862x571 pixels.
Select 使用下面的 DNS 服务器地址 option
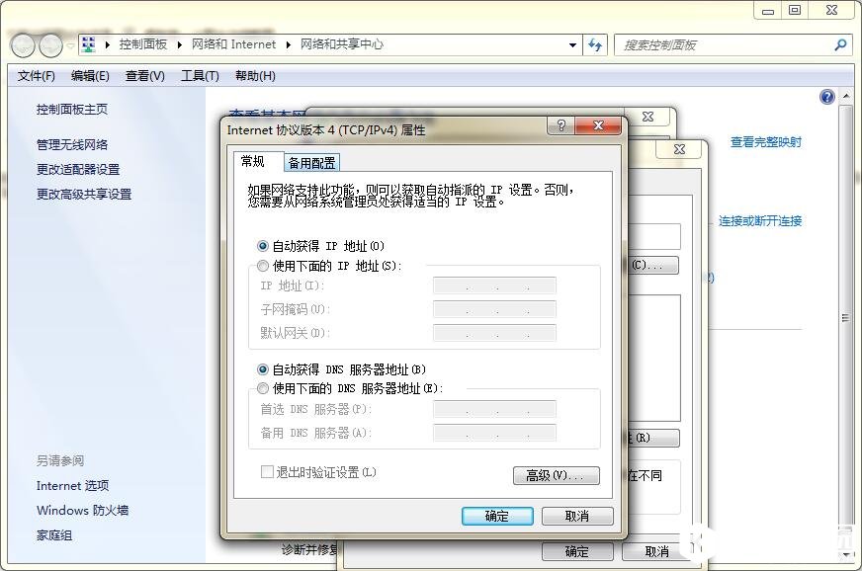coord(262,386)
